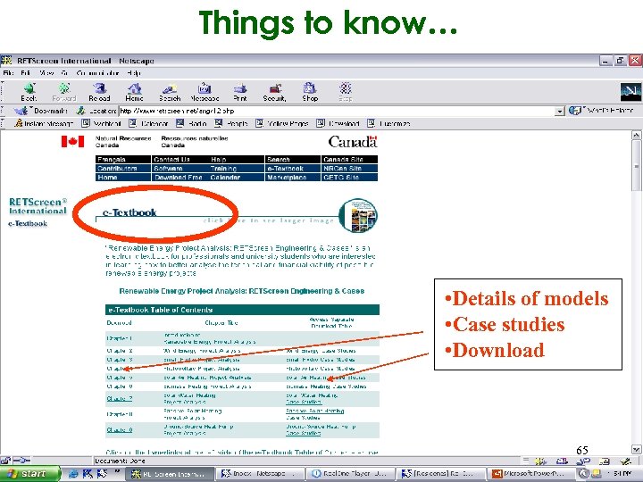This screenshot has width=643, height=482.
Task: Open the View menu
Action: (x=46, y=73)
